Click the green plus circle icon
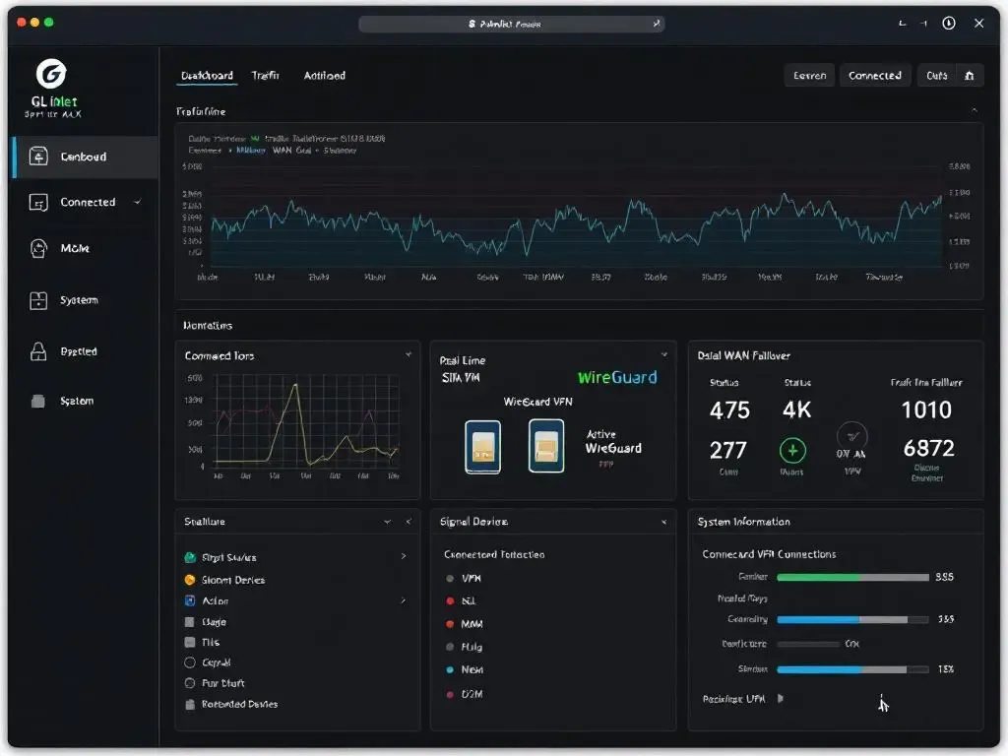The width and height of the screenshot is (1008, 756). (x=792, y=451)
